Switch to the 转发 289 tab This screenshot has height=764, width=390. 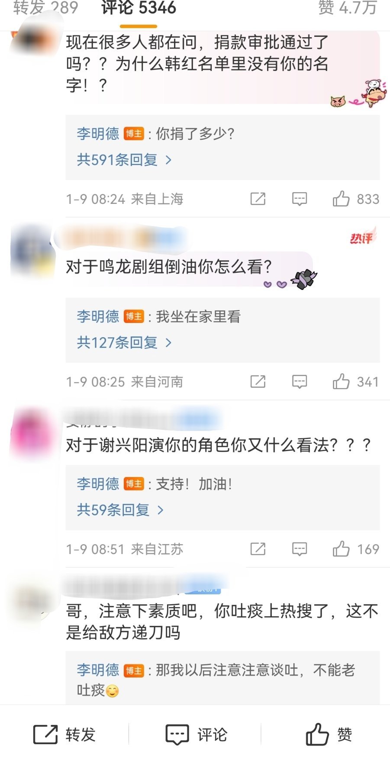pyautogui.click(x=45, y=8)
